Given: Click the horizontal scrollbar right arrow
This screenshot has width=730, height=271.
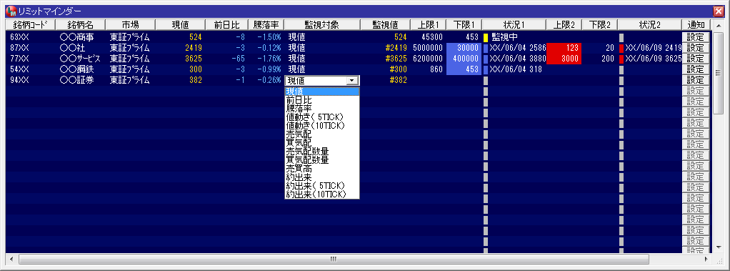Looking at the screenshot, I should tap(706, 259).
